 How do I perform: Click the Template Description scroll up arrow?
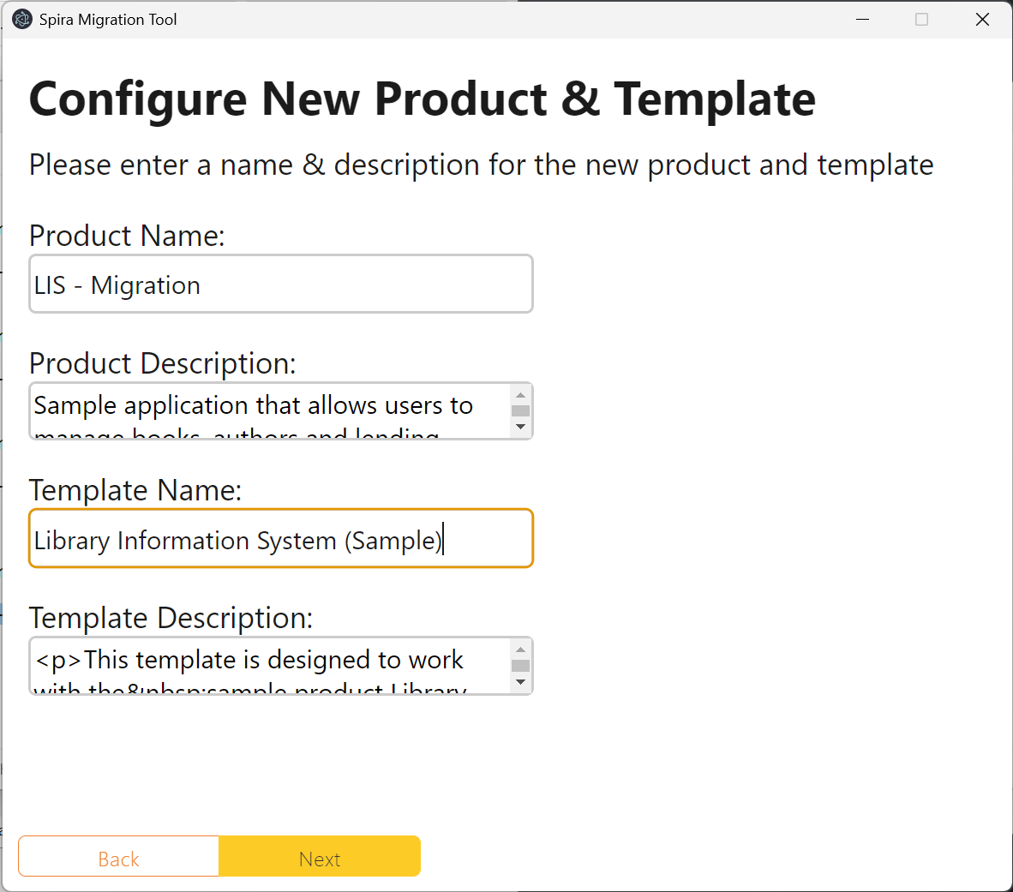click(x=521, y=650)
